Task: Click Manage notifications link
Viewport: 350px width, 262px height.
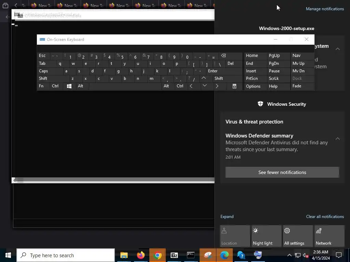Action: pyautogui.click(x=325, y=9)
